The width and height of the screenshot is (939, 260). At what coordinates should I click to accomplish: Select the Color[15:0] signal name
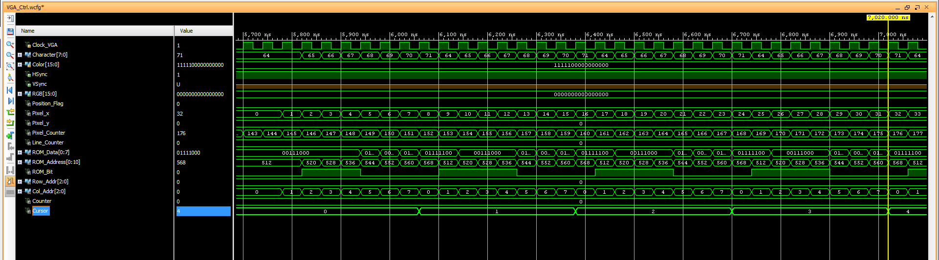click(x=45, y=64)
